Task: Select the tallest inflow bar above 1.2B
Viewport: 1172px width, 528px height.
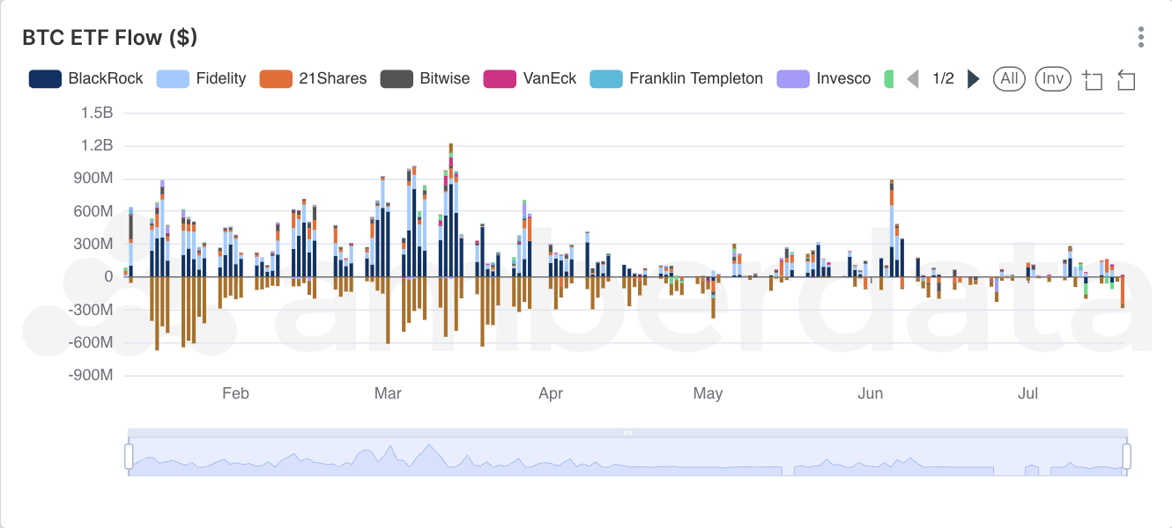Action: [x=451, y=210]
